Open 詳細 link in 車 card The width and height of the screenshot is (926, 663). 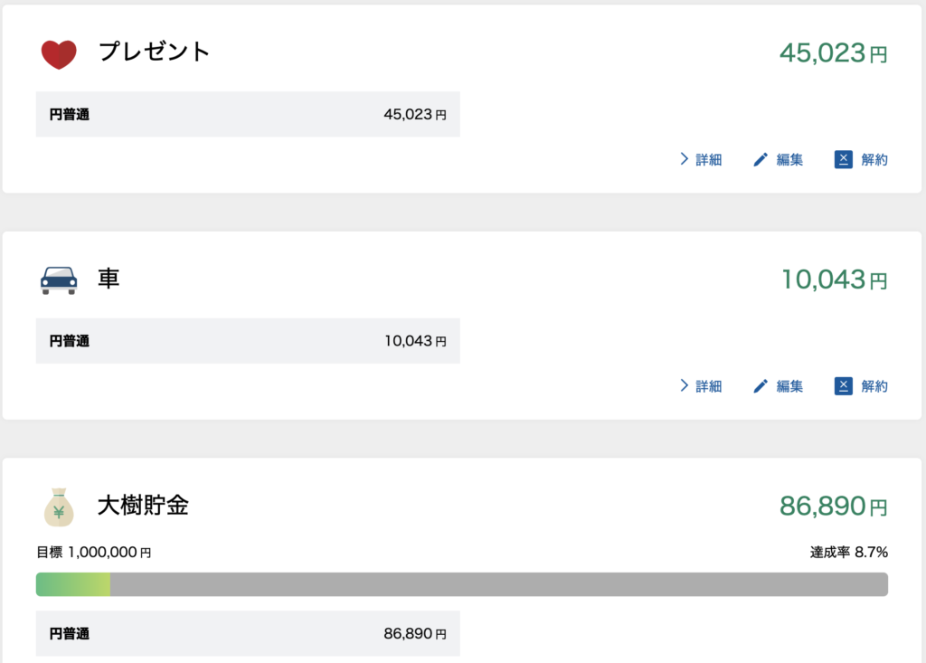tap(709, 386)
